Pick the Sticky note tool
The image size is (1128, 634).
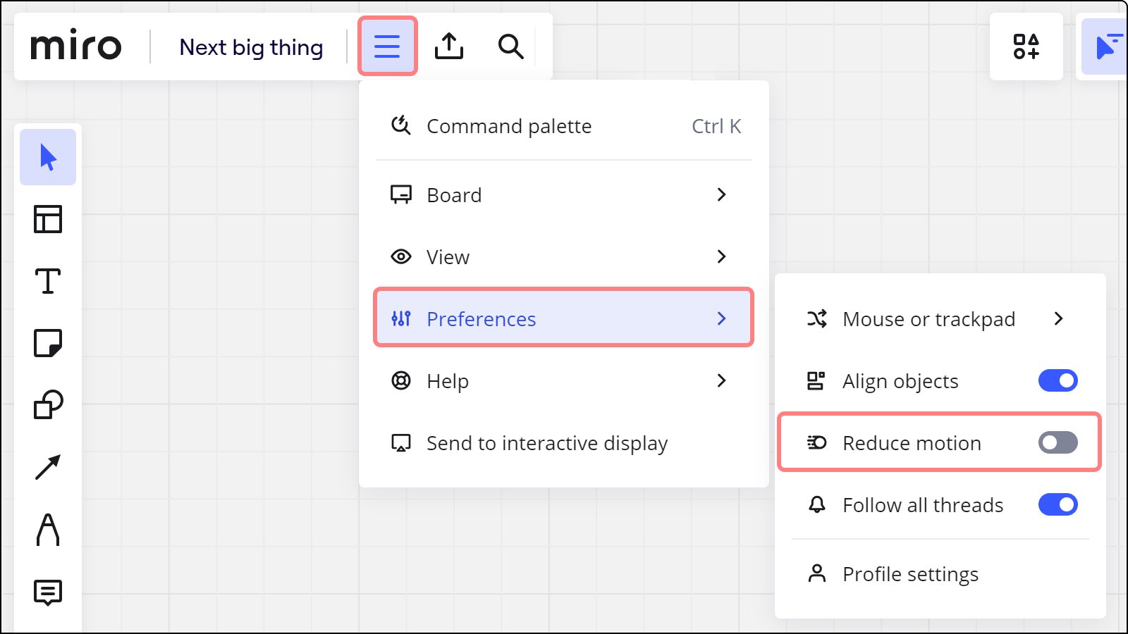(x=48, y=343)
